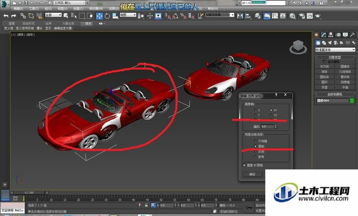Screen dimensions: 358x216
Task: Activate the Select and Move tool
Action: coord(99,16)
